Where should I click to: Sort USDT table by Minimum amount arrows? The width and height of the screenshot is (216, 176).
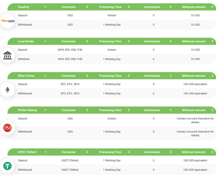click(212, 152)
